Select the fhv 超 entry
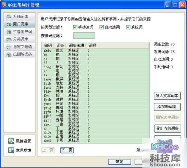Image resolution: width=187 pixels, height=168 pixels. [x=95, y=95]
